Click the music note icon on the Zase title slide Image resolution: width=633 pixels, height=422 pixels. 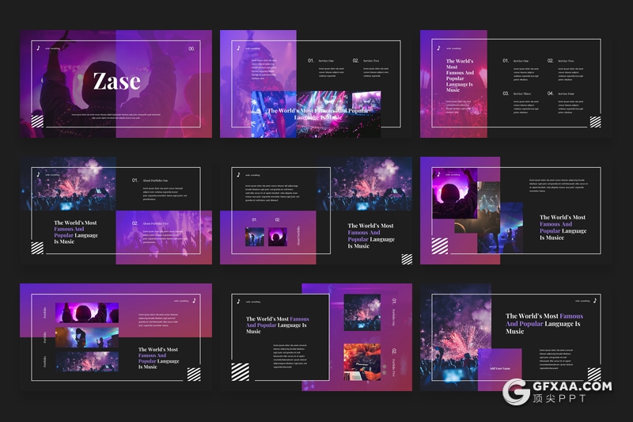[x=38, y=48]
